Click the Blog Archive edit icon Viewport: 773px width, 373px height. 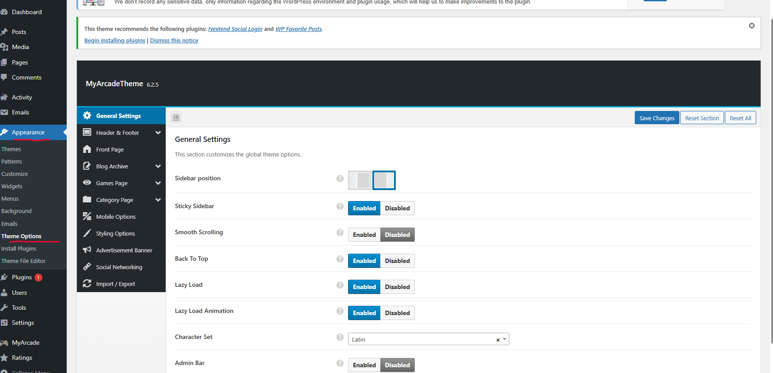[x=87, y=166]
